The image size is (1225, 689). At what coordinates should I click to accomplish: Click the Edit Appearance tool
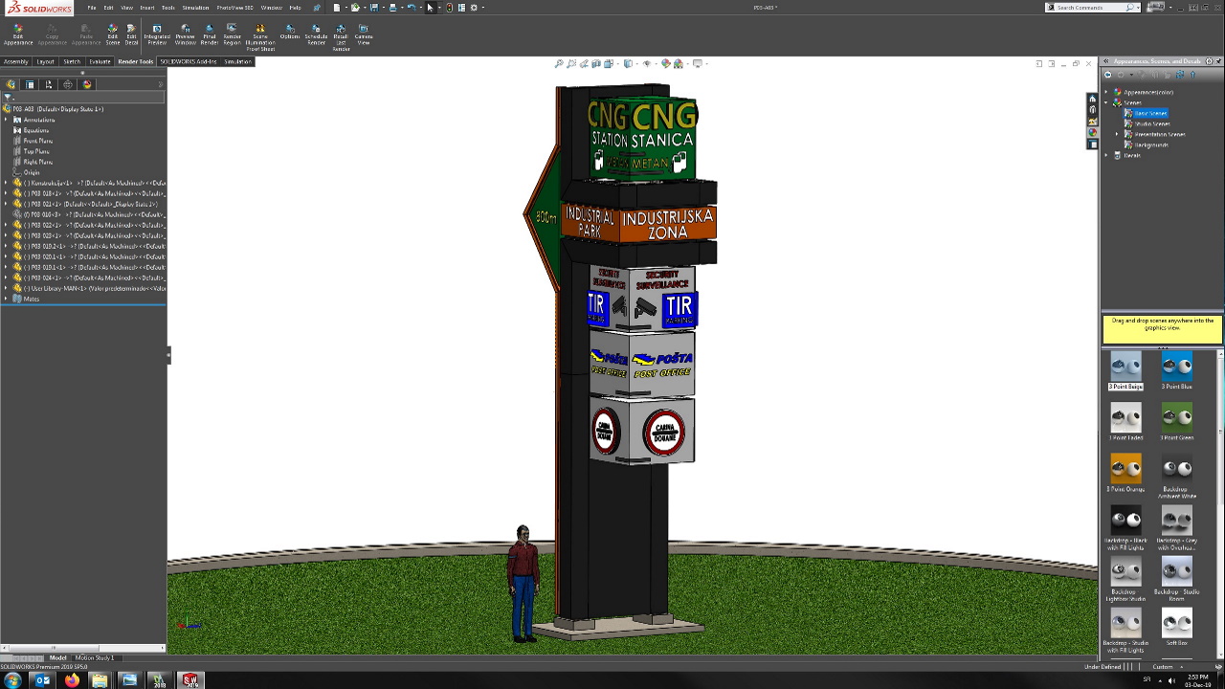pos(17,33)
